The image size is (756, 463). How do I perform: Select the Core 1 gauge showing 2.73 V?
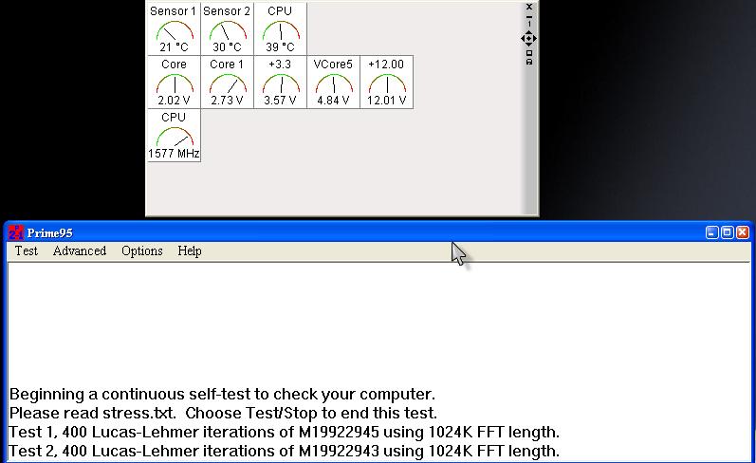[227, 82]
